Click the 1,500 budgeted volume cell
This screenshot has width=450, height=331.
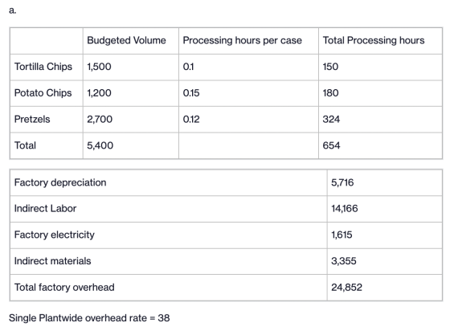tap(99, 67)
